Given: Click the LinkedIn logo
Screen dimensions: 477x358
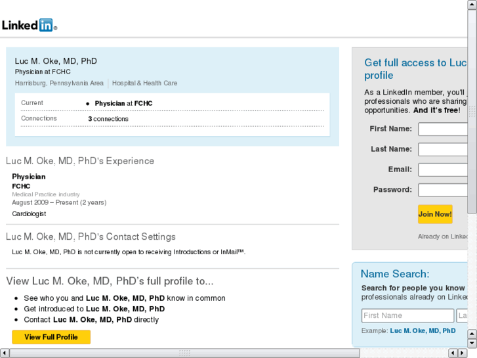Looking at the screenshot, I should click(30, 26).
